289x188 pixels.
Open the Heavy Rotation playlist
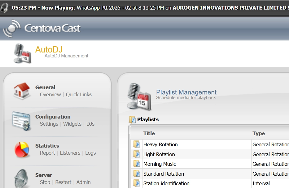click(160, 144)
